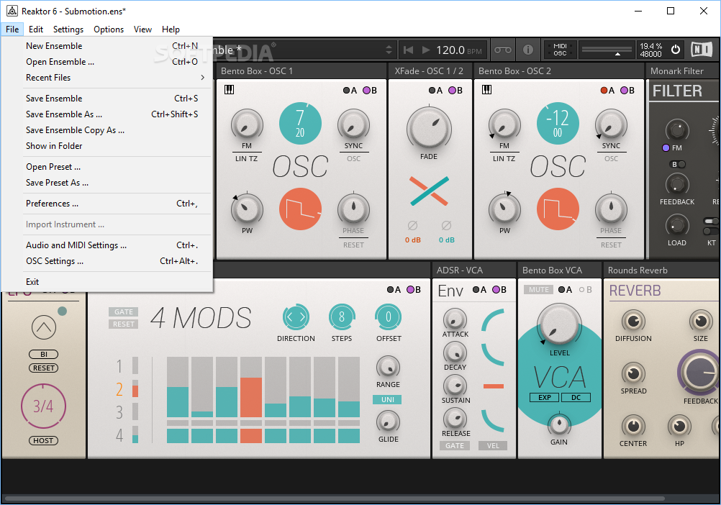Toggle the audio engine power button
This screenshot has width=721, height=505.
pos(676,49)
